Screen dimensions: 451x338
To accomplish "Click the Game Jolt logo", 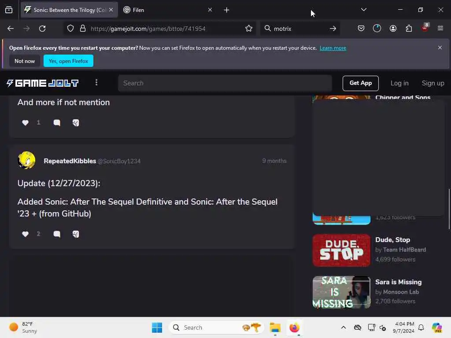I will coord(43,83).
